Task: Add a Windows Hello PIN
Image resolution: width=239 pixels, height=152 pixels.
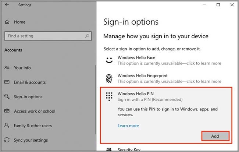Action: 215,136
